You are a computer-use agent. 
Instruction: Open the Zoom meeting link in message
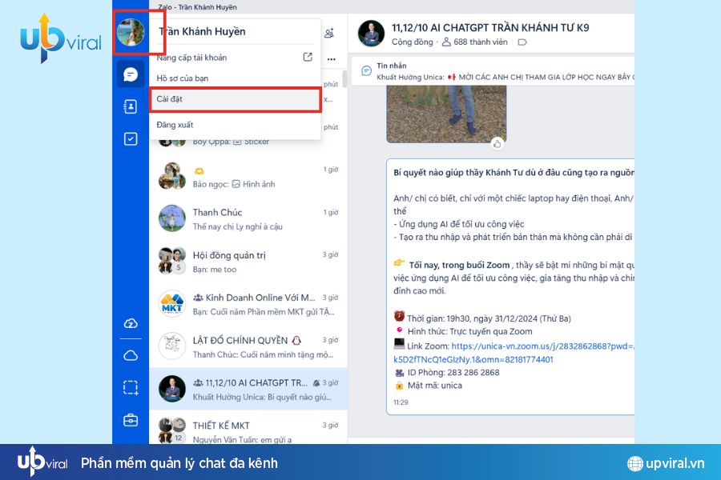542,346
